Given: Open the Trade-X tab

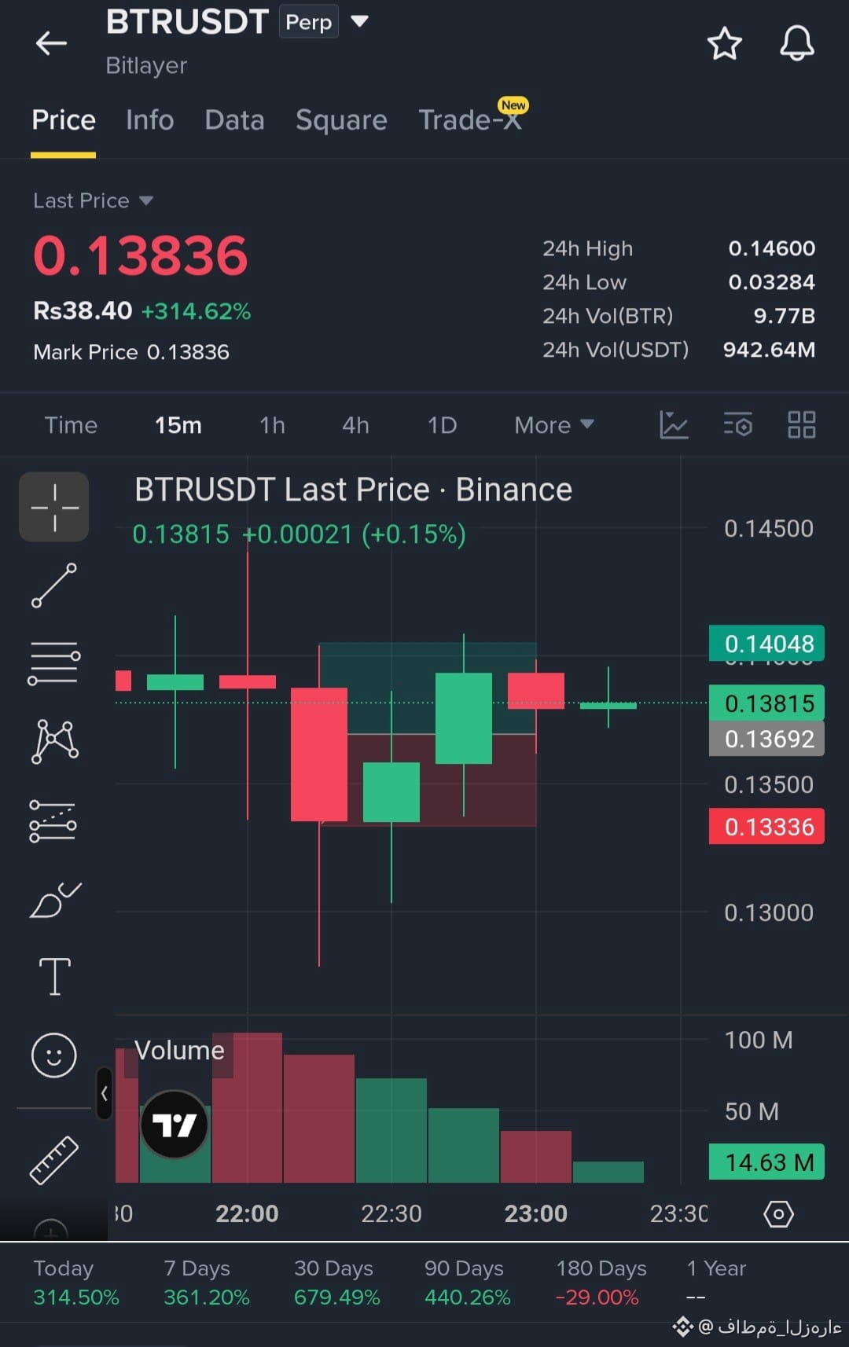Looking at the screenshot, I should [x=471, y=119].
